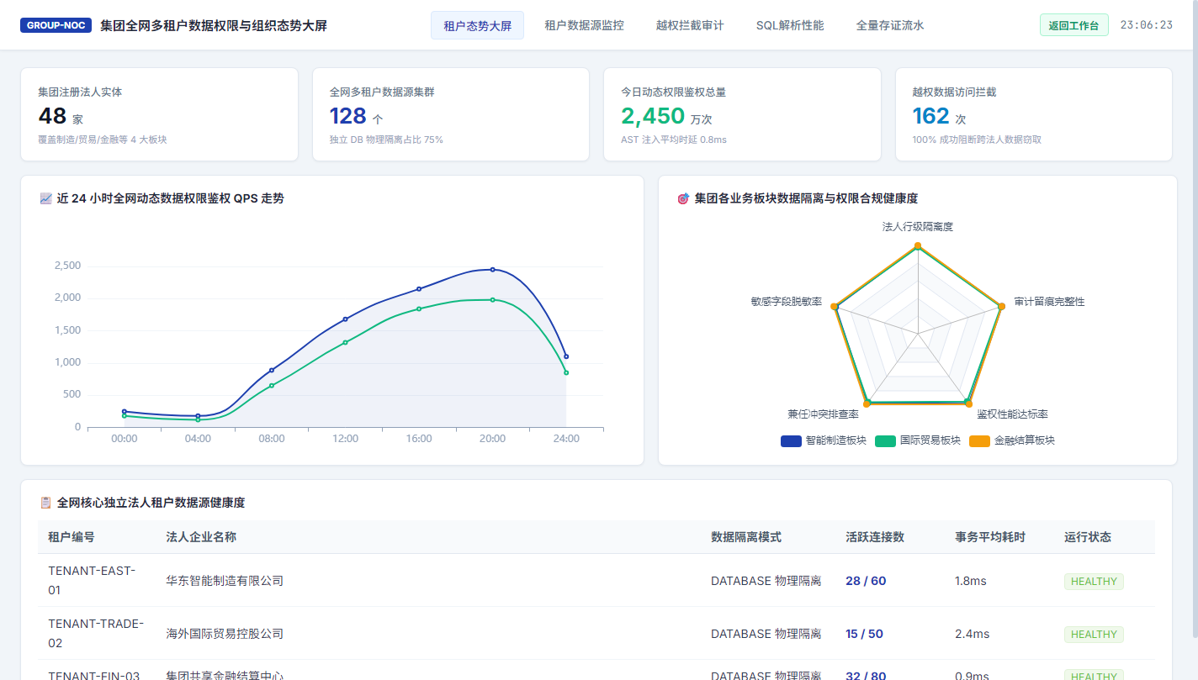Click the 全网多租户数据源集群 value 128
The height and width of the screenshot is (680, 1198).
pos(347,116)
